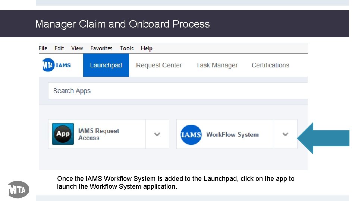Switch to the Request Center tab
358x201 pixels.
[x=159, y=65]
